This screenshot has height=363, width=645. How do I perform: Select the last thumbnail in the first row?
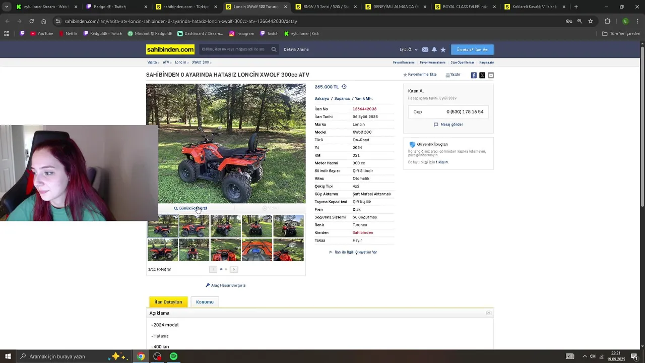(x=288, y=226)
